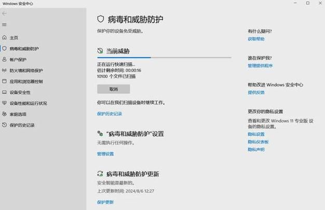This screenshot has height=210, width=325.
Task: Open 家庭选项 in the sidebar
Action: coord(18,114)
